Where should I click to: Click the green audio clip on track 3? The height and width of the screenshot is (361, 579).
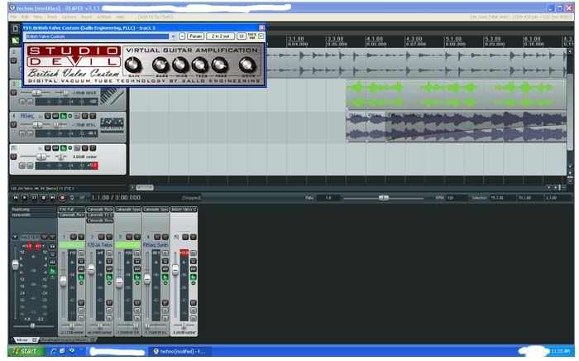coord(456,94)
